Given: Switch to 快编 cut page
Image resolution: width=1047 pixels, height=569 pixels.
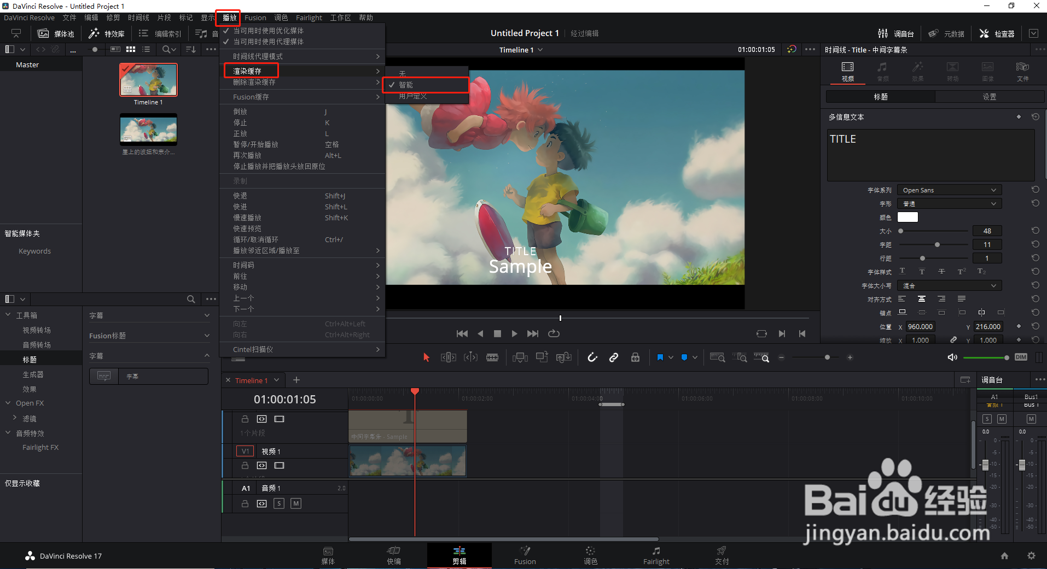Looking at the screenshot, I should [x=394, y=556].
